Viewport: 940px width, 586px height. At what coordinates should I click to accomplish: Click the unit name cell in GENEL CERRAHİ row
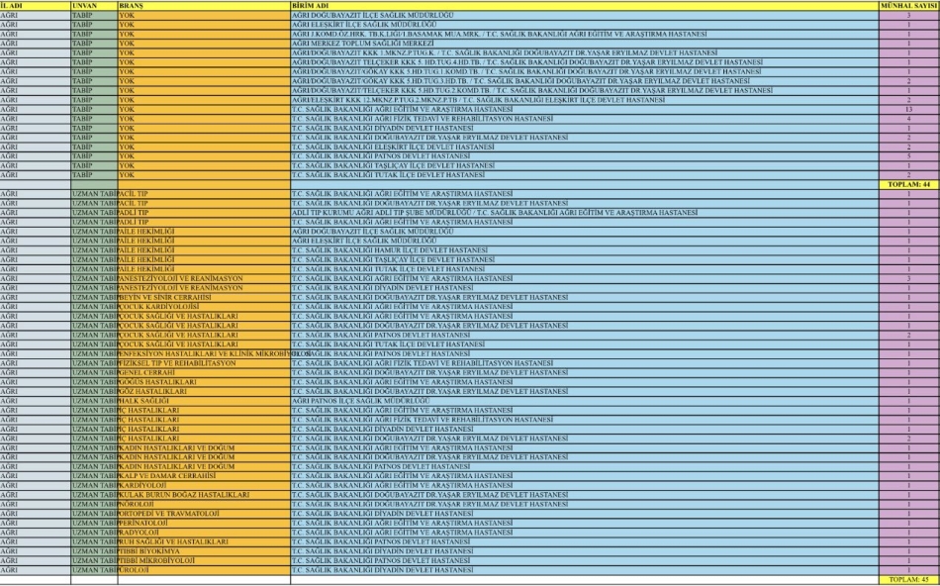(x=585, y=372)
